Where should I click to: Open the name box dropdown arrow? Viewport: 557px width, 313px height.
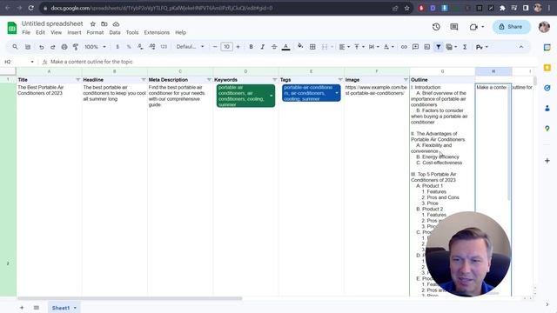point(32,62)
